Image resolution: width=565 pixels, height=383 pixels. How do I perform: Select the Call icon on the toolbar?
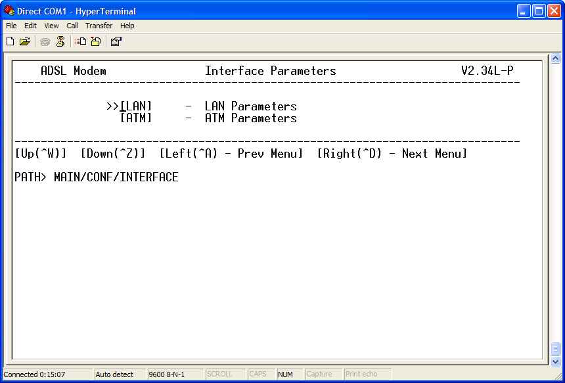tap(45, 41)
